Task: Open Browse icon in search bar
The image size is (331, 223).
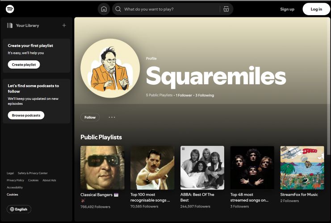Action: click(226, 9)
